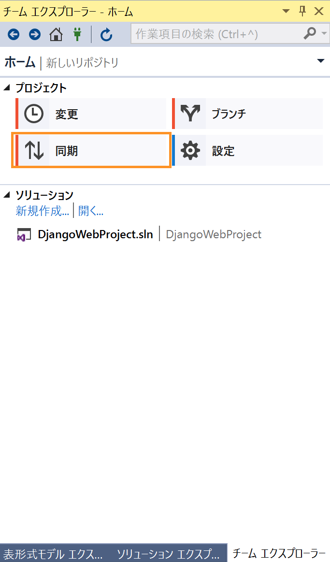Go to Team Explorer home icon
The width and height of the screenshot is (330, 562).
click(56, 34)
